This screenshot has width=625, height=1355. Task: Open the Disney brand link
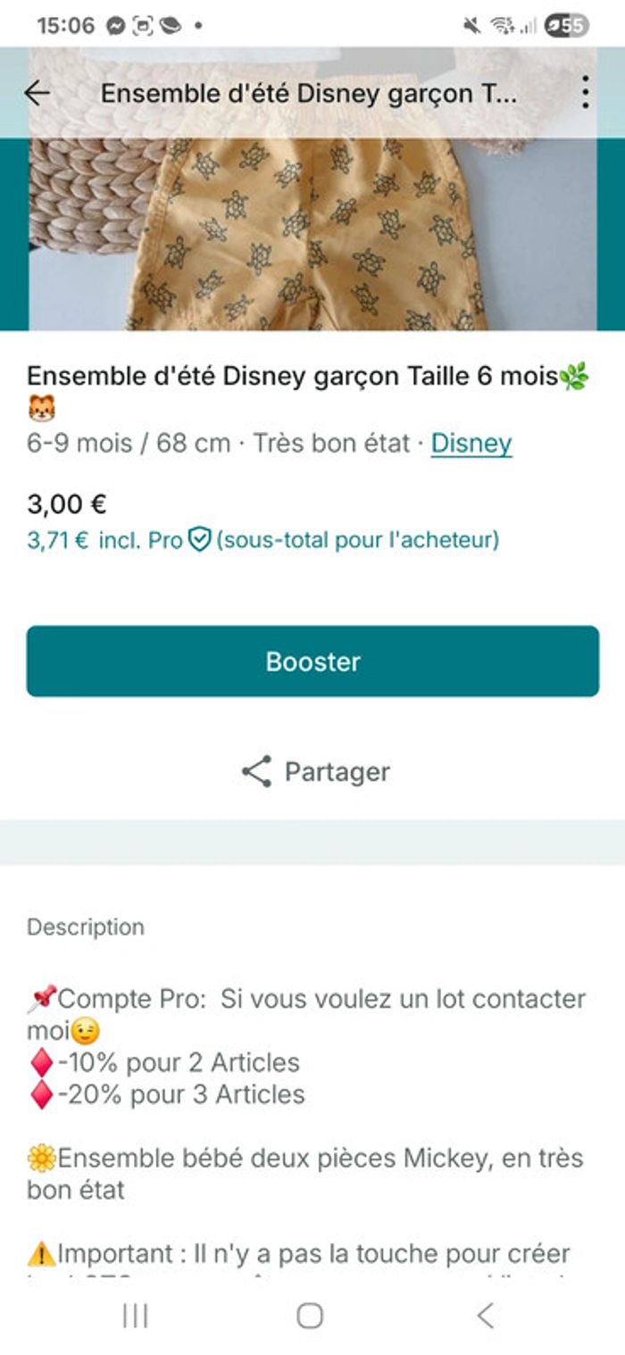471,443
